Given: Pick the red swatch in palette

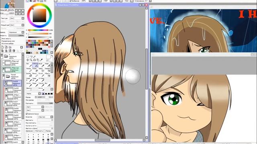Looking at the screenshot, I should (x=29, y=41).
